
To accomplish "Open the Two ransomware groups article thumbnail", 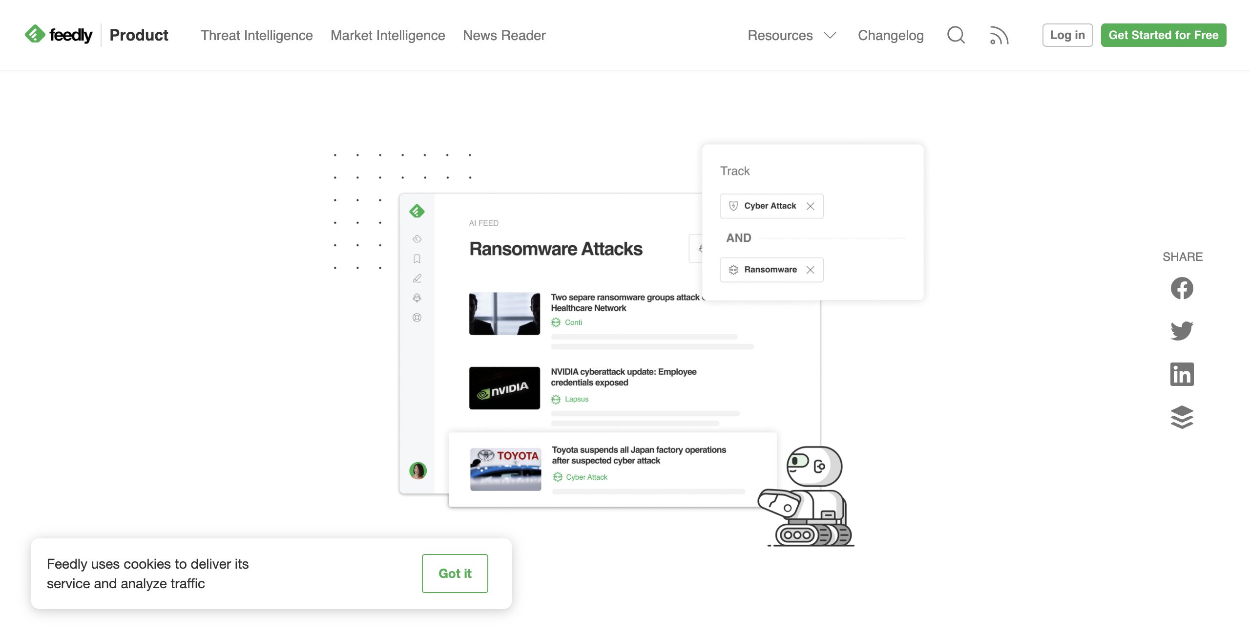I will [504, 314].
